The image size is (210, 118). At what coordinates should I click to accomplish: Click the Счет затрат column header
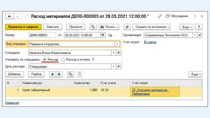pos(155,83)
